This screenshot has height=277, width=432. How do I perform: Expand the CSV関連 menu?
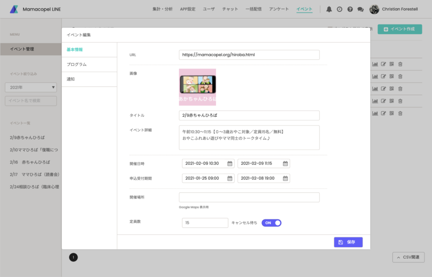408,257
